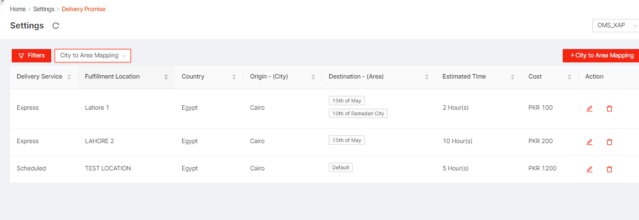The width and height of the screenshot is (639, 220).
Task: Edit the TEST LOCATION row
Action: coord(589,169)
